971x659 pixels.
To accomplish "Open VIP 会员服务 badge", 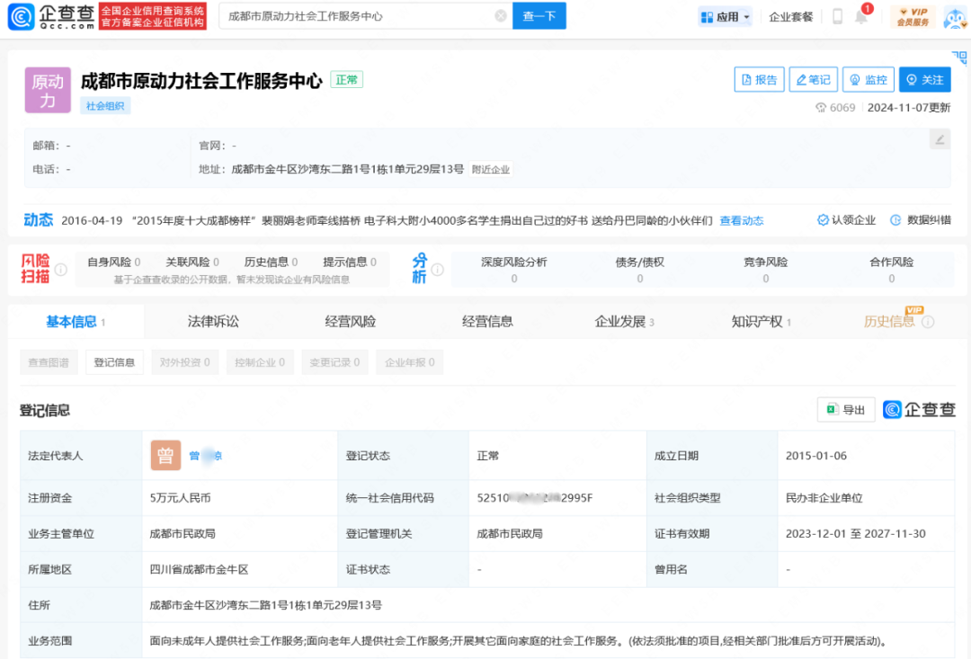I will point(913,17).
